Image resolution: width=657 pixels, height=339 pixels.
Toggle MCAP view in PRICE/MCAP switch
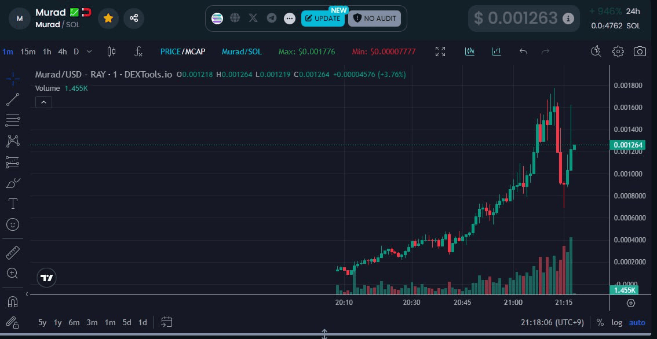pyautogui.click(x=195, y=52)
